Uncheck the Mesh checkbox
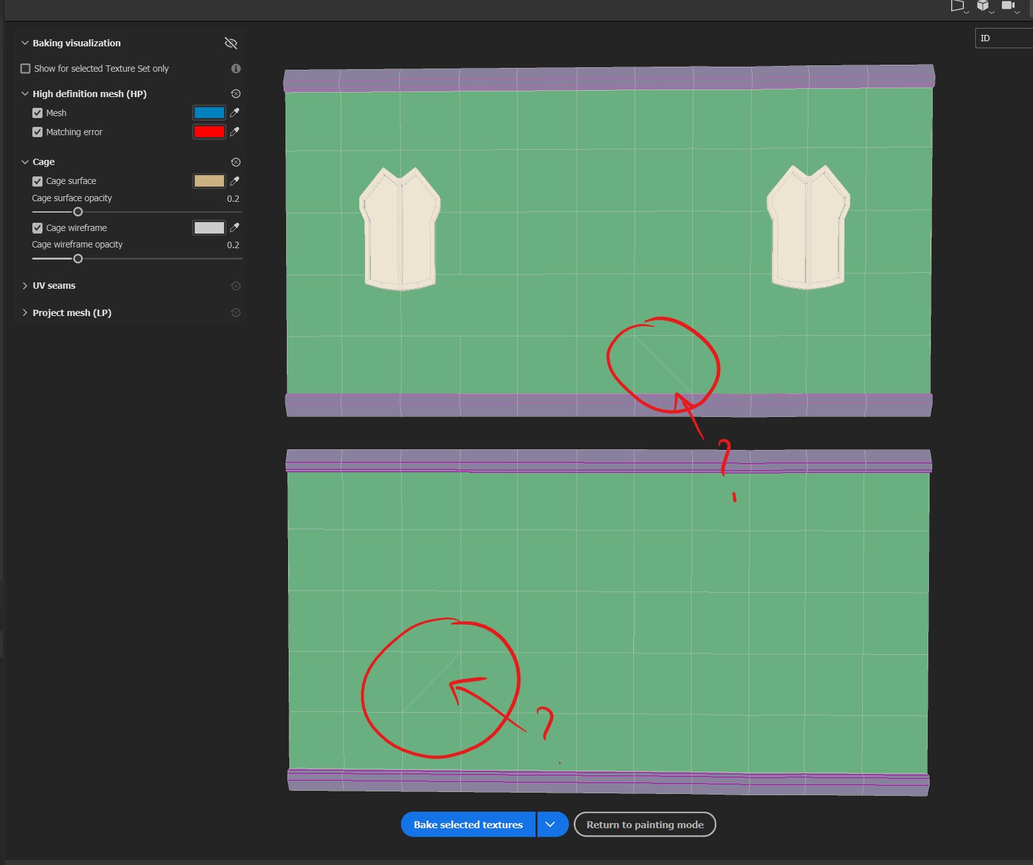The width and height of the screenshot is (1033, 865). click(37, 113)
